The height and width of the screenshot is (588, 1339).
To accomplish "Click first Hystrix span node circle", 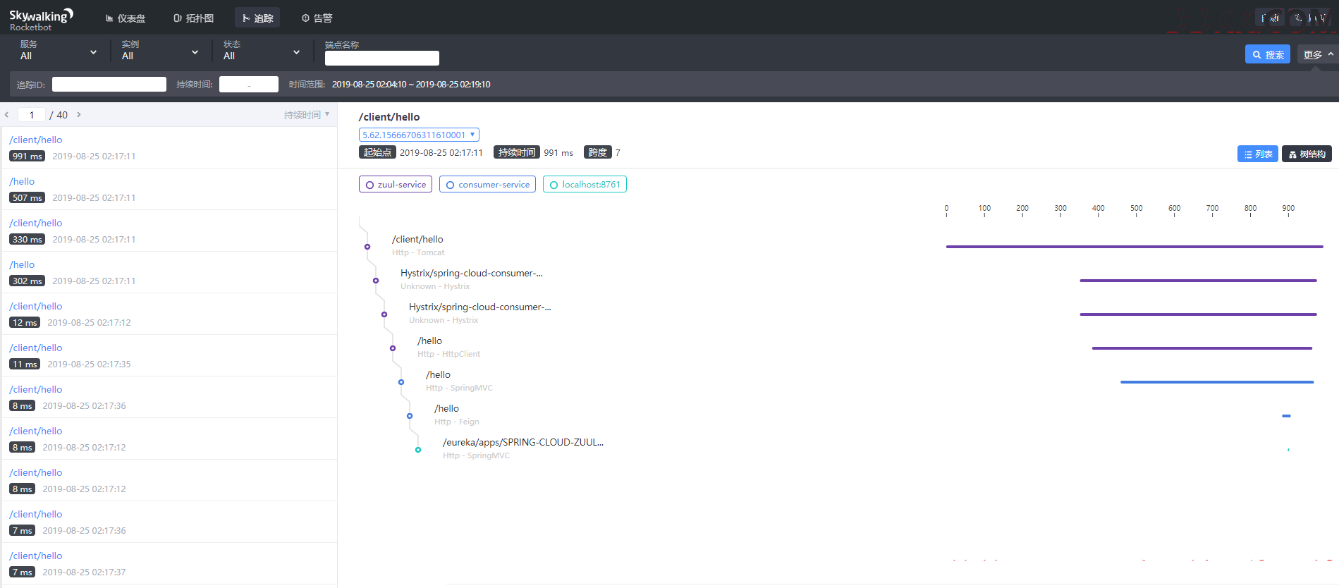I will pos(376,281).
